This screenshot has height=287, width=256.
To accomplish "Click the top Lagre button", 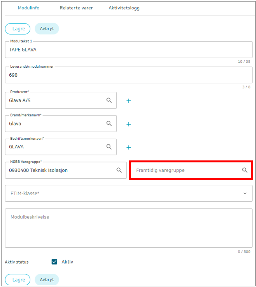I will [18, 29].
